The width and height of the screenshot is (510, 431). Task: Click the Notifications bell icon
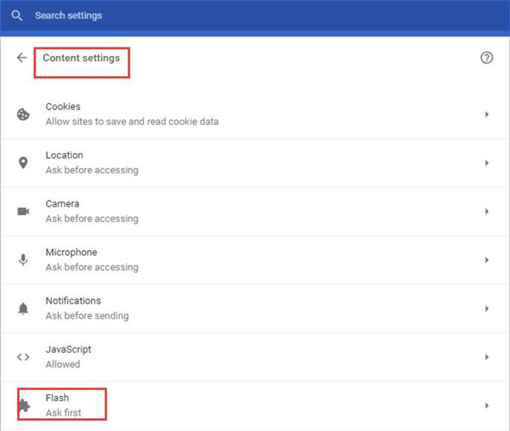[23, 309]
